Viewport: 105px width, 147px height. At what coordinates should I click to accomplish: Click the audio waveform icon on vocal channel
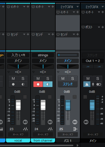[x=25, y=129]
